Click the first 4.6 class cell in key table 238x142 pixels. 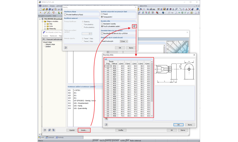(108, 66)
